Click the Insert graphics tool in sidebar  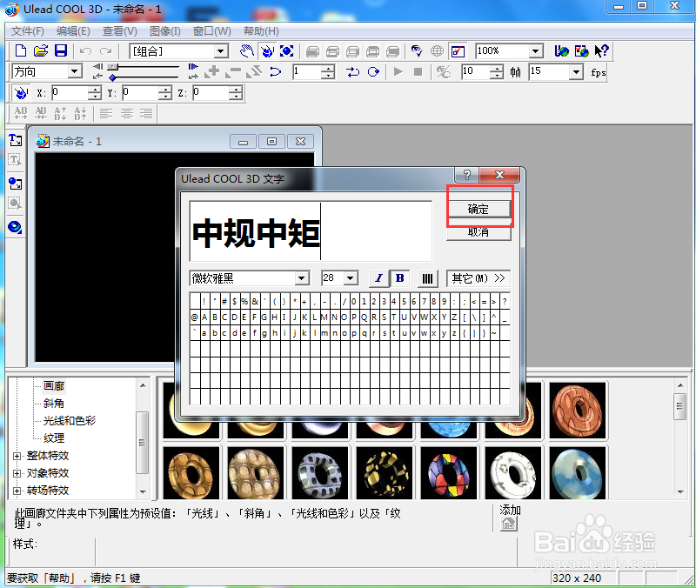(15, 184)
